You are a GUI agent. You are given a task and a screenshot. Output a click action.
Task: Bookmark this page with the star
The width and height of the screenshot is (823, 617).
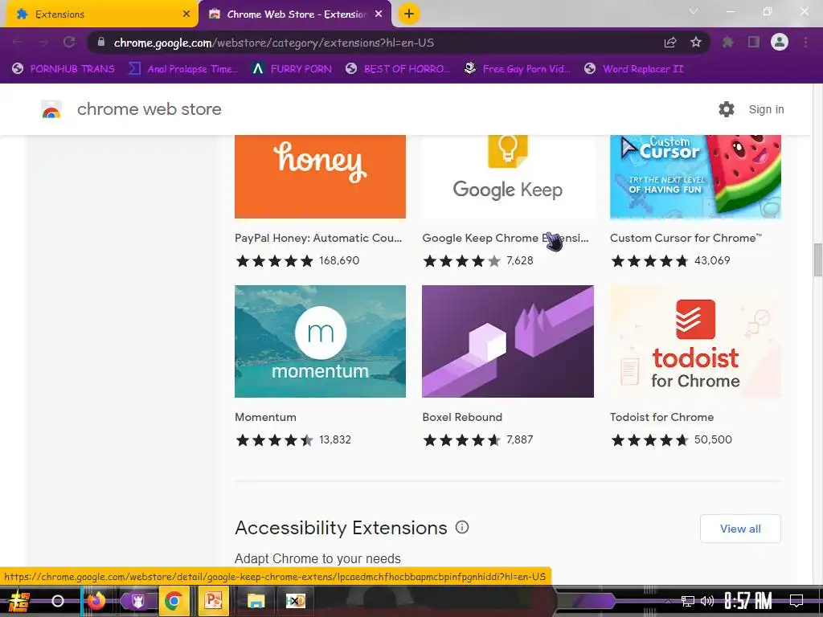click(x=696, y=43)
